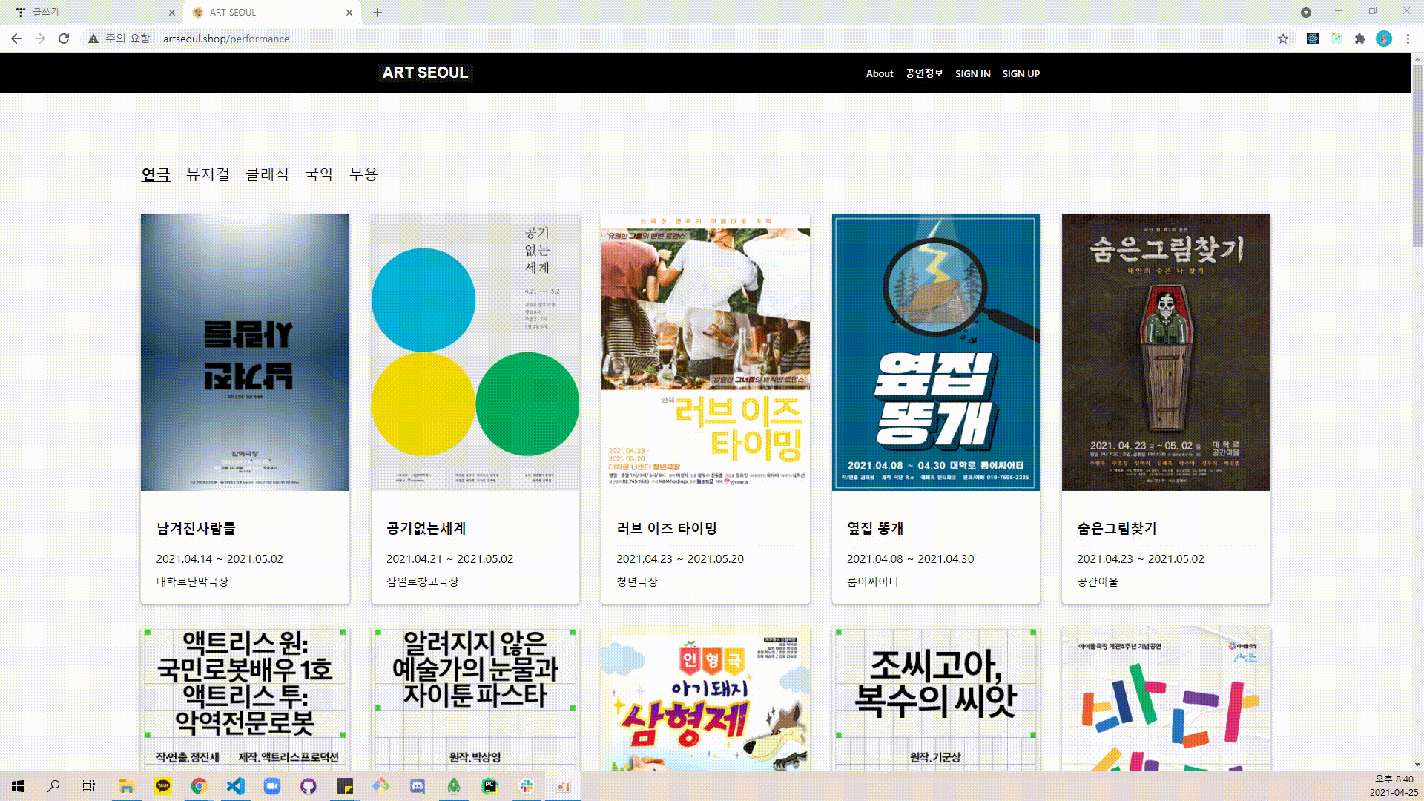Go back to the previous page

pyautogui.click(x=16, y=39)
